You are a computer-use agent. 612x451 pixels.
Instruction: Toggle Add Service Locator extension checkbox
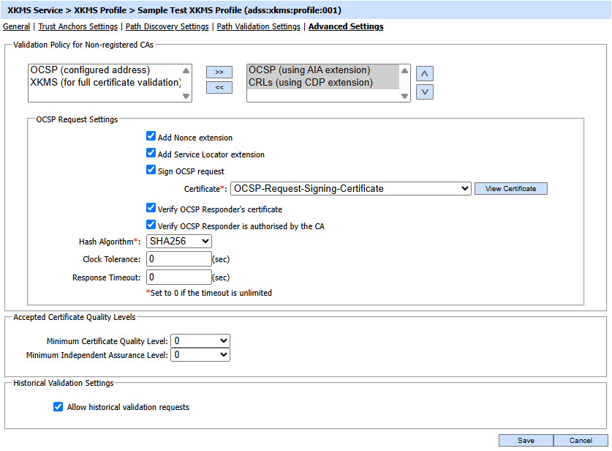click(151, 154)
